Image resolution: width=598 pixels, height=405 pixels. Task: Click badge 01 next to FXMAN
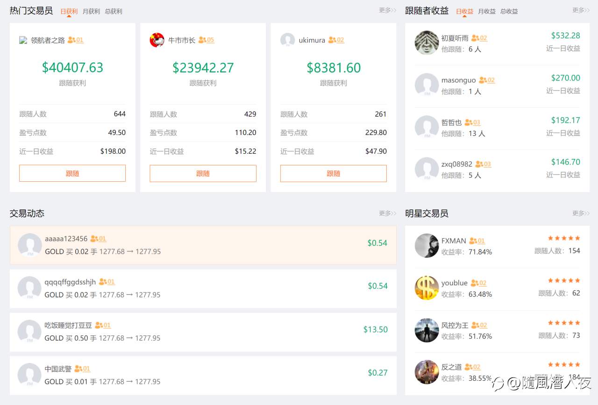[477, 241]
